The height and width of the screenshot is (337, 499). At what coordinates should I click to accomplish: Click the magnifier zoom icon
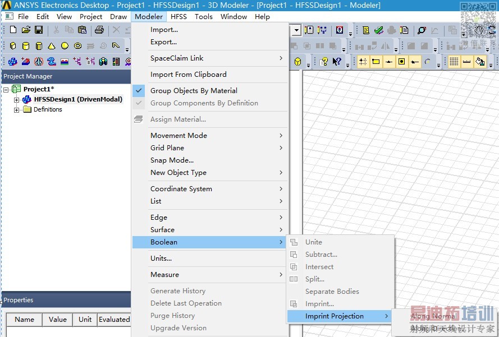[422, 30]
